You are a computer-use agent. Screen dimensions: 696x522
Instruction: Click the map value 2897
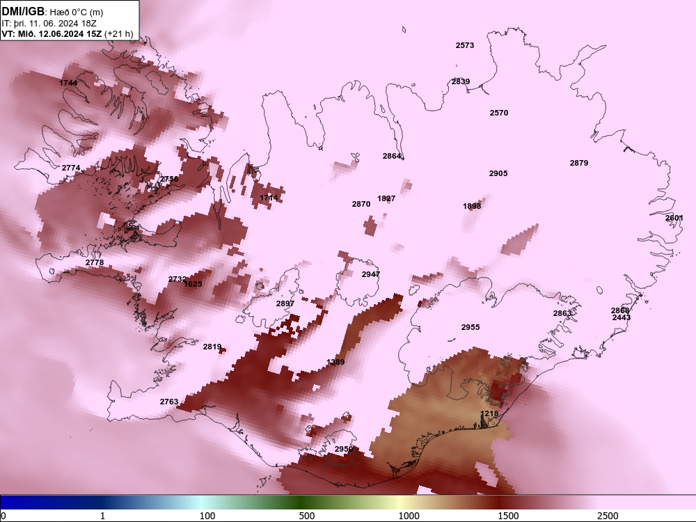click(285, 303)
